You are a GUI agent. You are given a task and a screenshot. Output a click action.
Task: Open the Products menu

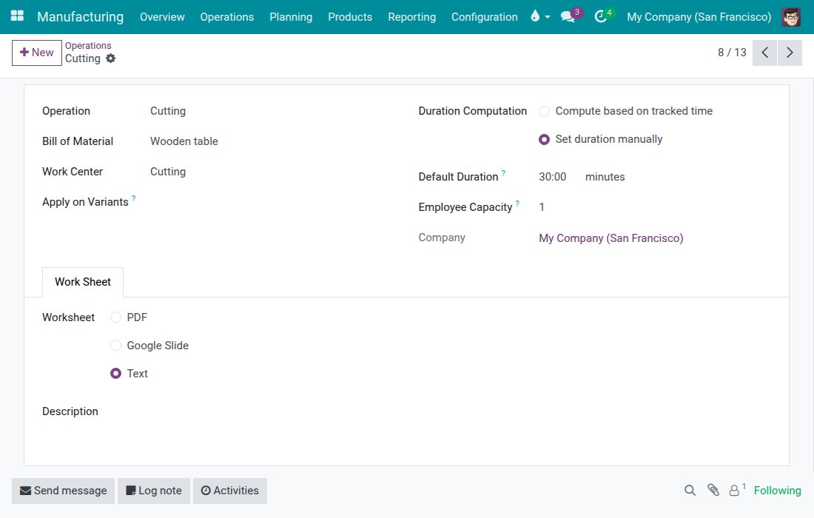pyautogui.click(x=350, y=16)
